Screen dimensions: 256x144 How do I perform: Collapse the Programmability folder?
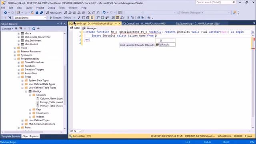(15, 59)
